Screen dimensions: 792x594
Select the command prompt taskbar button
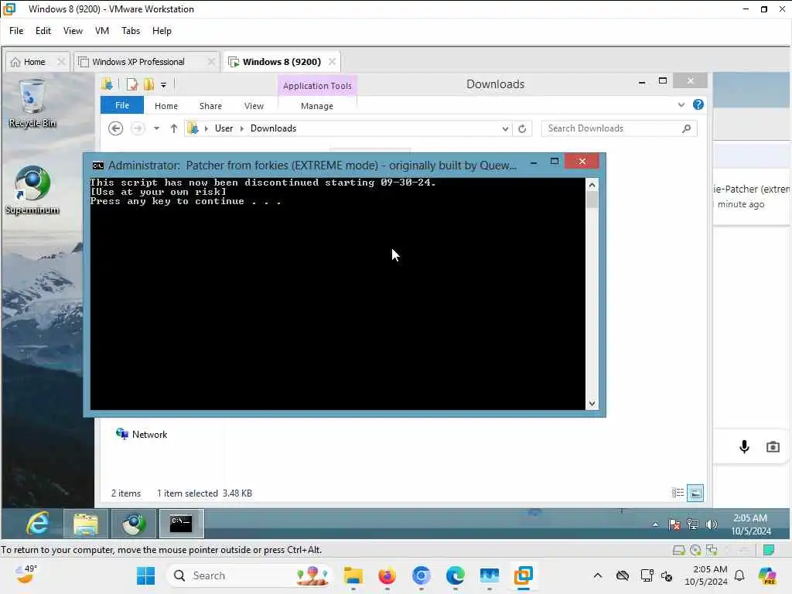tap(181, 524)
